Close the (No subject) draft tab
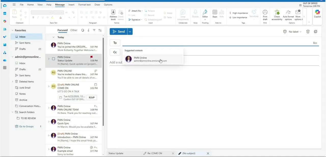The height and width of the screenshot is (157, 326). (x=208, y=153)
